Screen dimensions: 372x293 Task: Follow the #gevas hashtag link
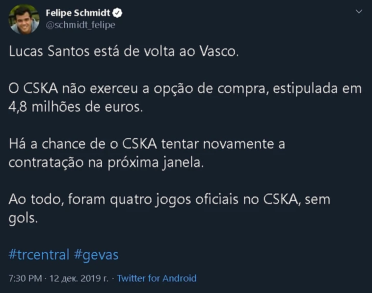click(96, 254)
